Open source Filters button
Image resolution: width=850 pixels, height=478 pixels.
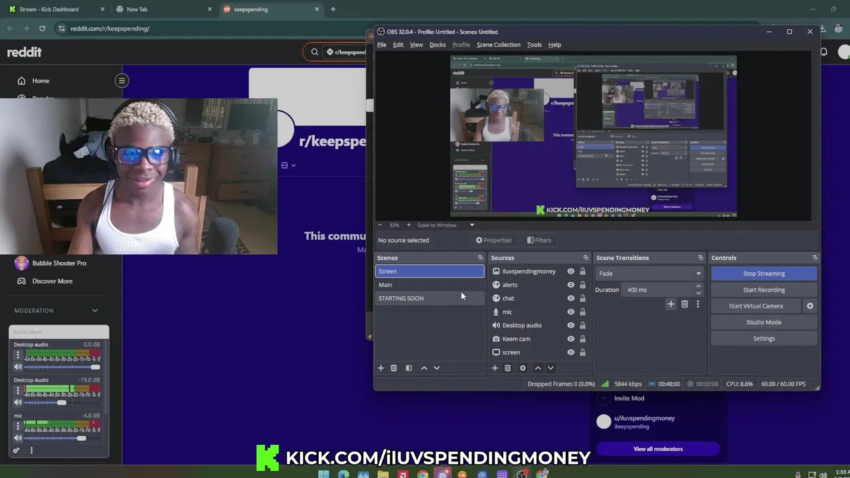pyautogui.click(x=539, y=240)
